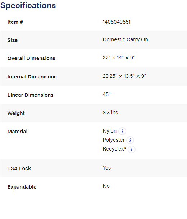Open the Polyester material info icon
Image resolution: width=187 pixels, height=219 pixels.
(130, 140)
